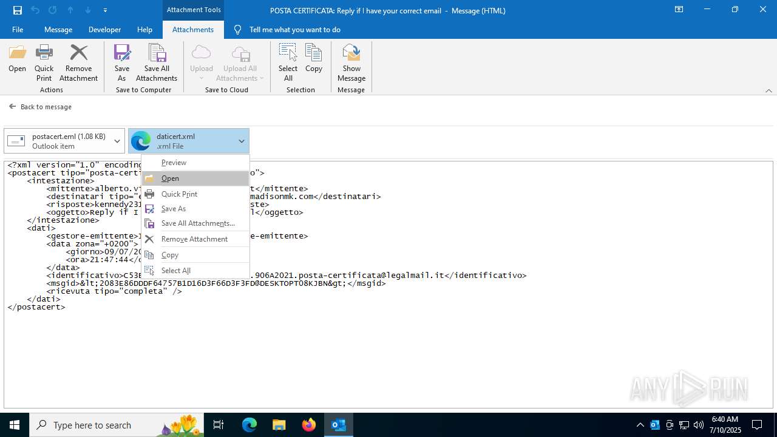The width and height of the screenshot is (777, 437).
Task: Expand the postacert.eml attachment dropdown arrow
Action: click(118, 141)
